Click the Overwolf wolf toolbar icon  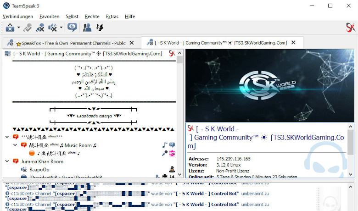[100, 28]
